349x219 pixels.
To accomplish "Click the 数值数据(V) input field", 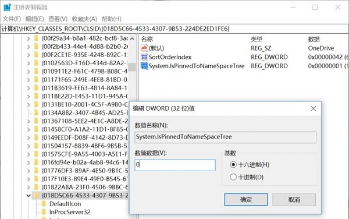I will (175, 165).
